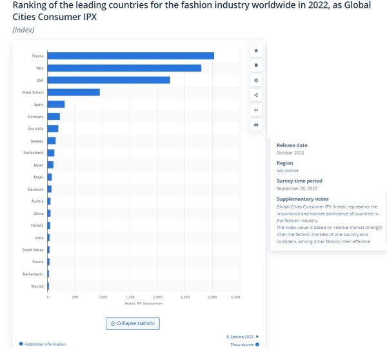This screenshot has width=387, height=349.
Task: Click the 'Japan' axis label
Action: (x=39, y=165)
